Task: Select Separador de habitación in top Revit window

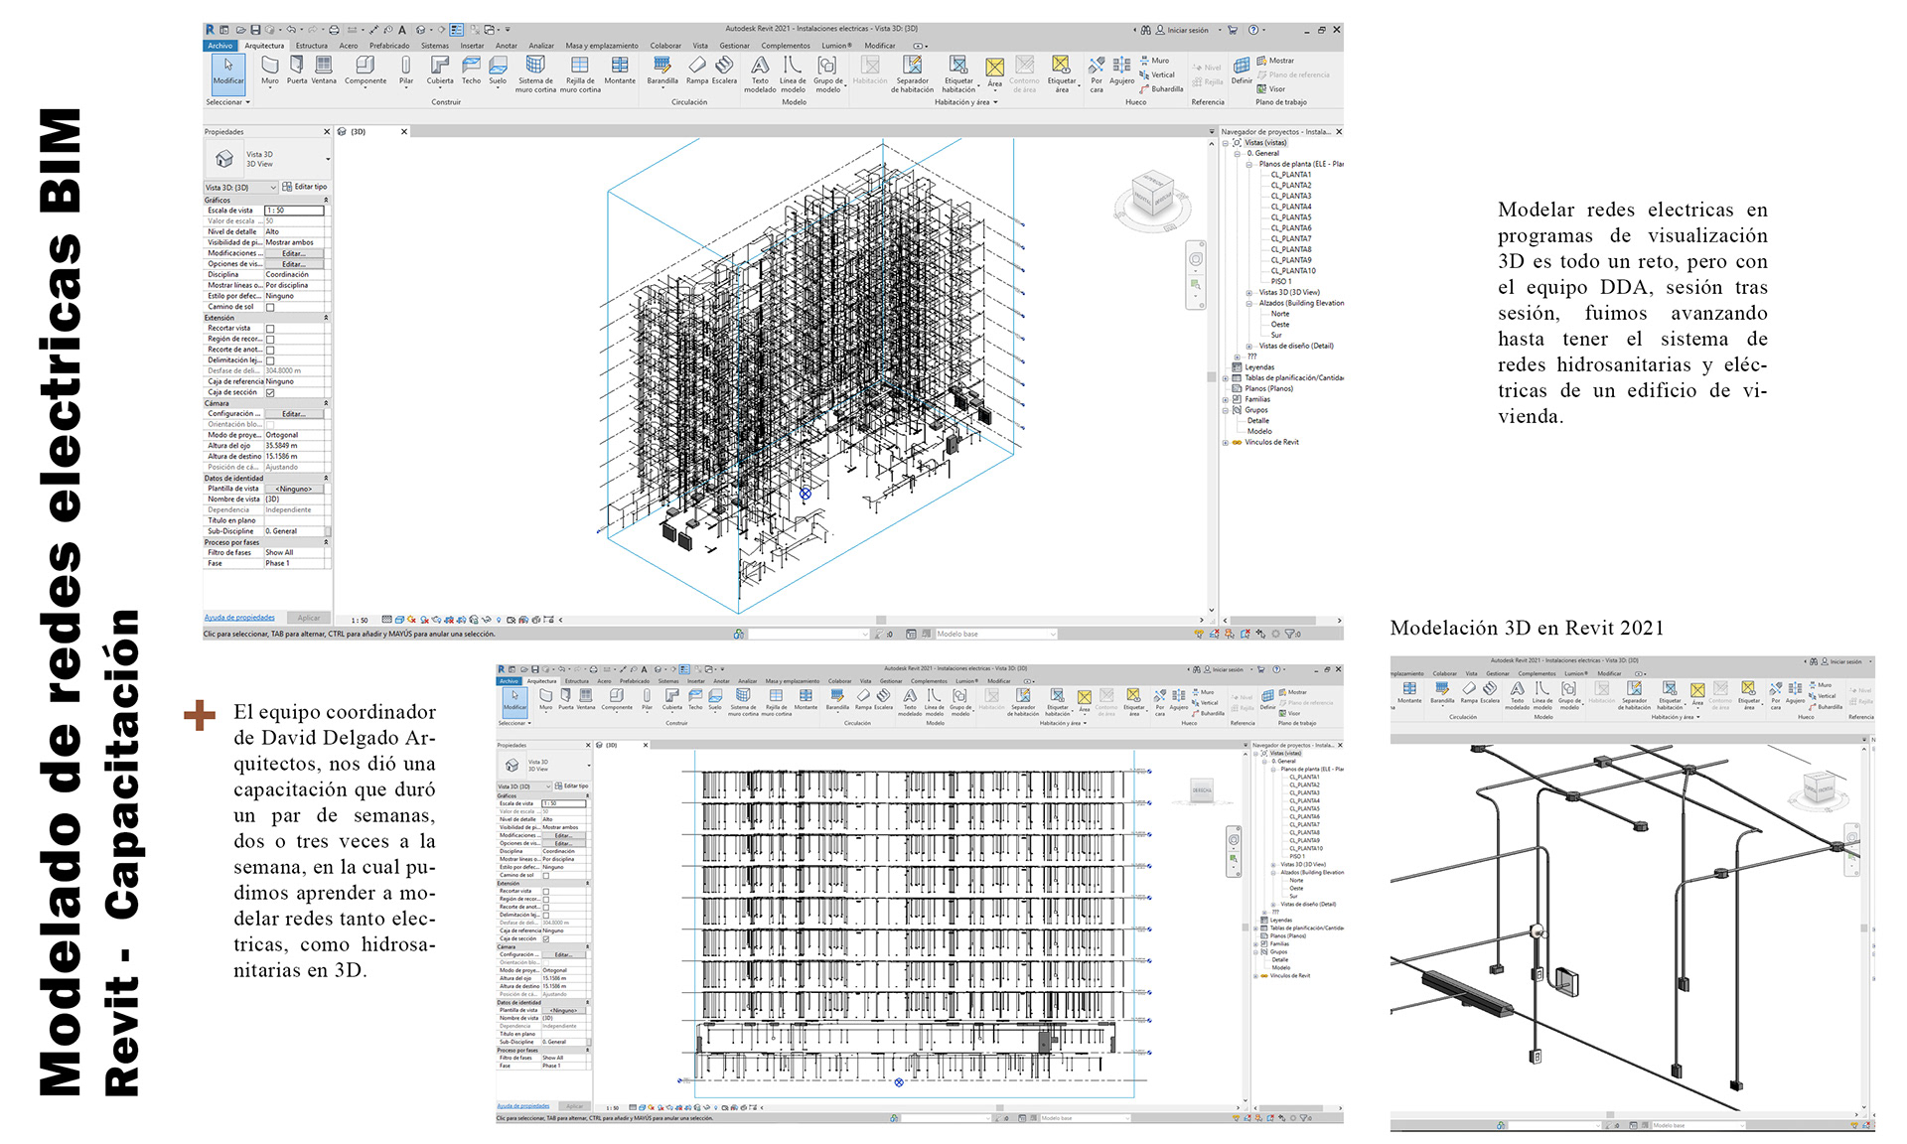Action: tap(912, 74)
